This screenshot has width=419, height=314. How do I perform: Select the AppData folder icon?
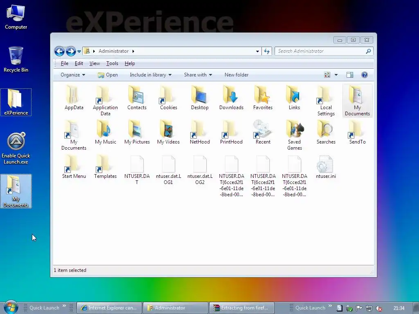[74, 98]
